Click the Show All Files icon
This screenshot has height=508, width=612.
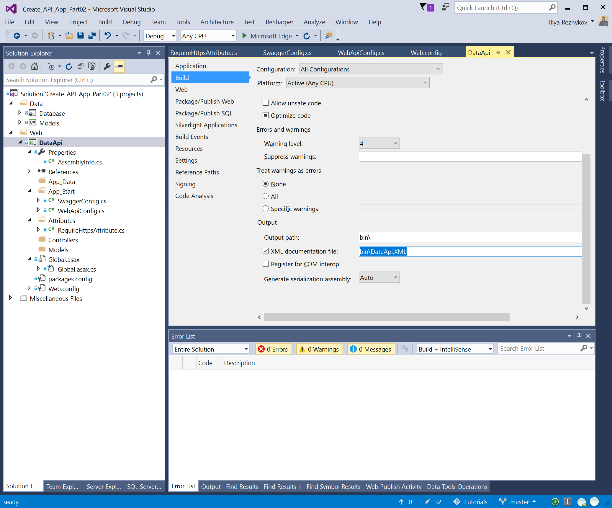92,66
